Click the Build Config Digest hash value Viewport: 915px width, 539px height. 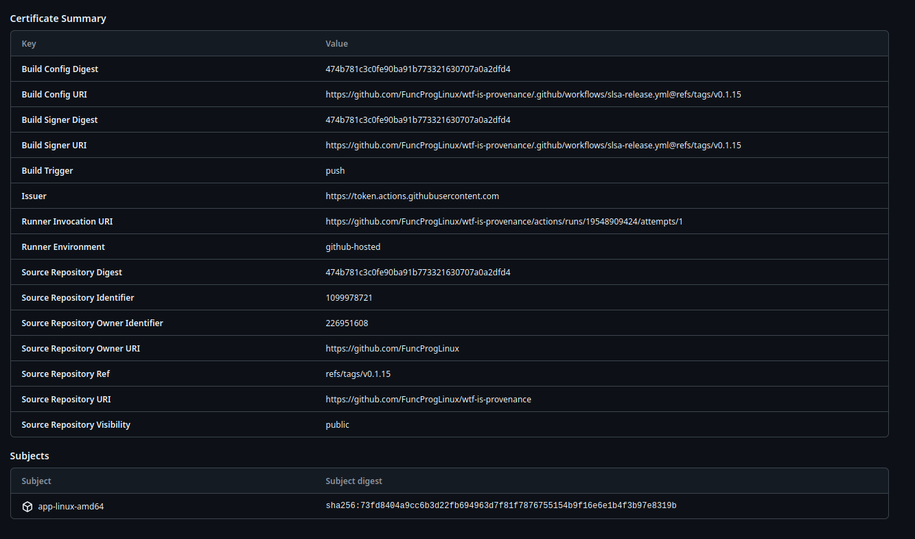(x=417, y=69)
